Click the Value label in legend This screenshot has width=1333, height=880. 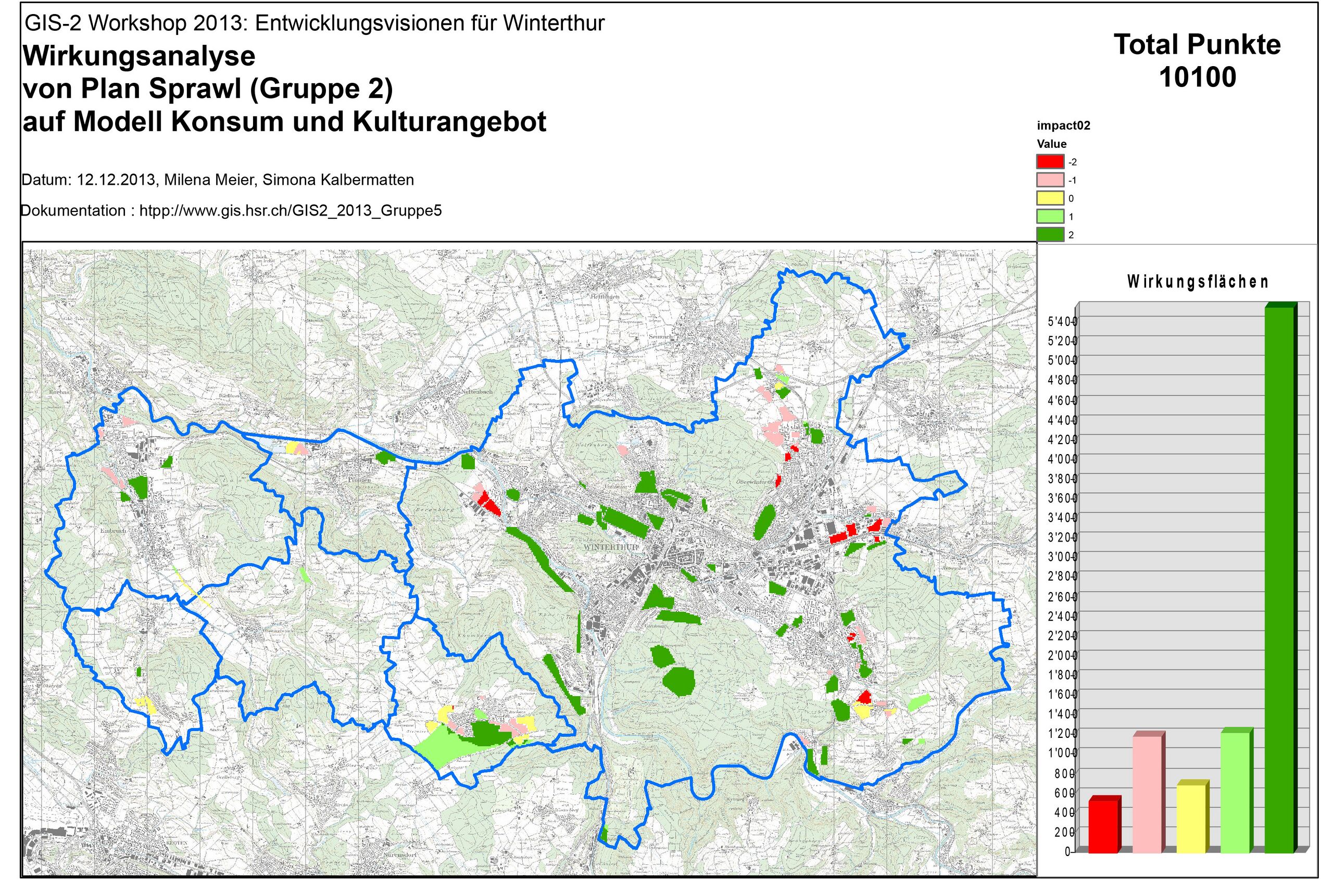pyautogui.click(x=1051, y=144)
